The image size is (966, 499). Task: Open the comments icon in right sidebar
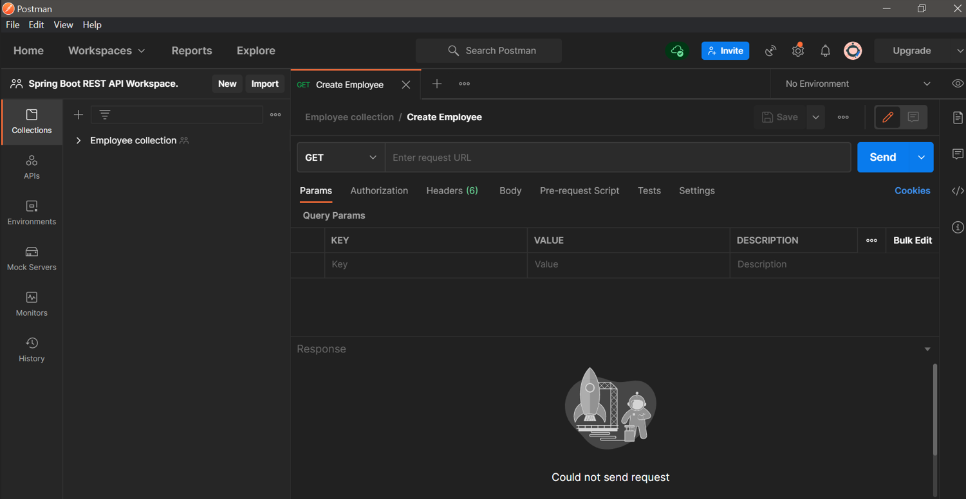coord(958,154)
